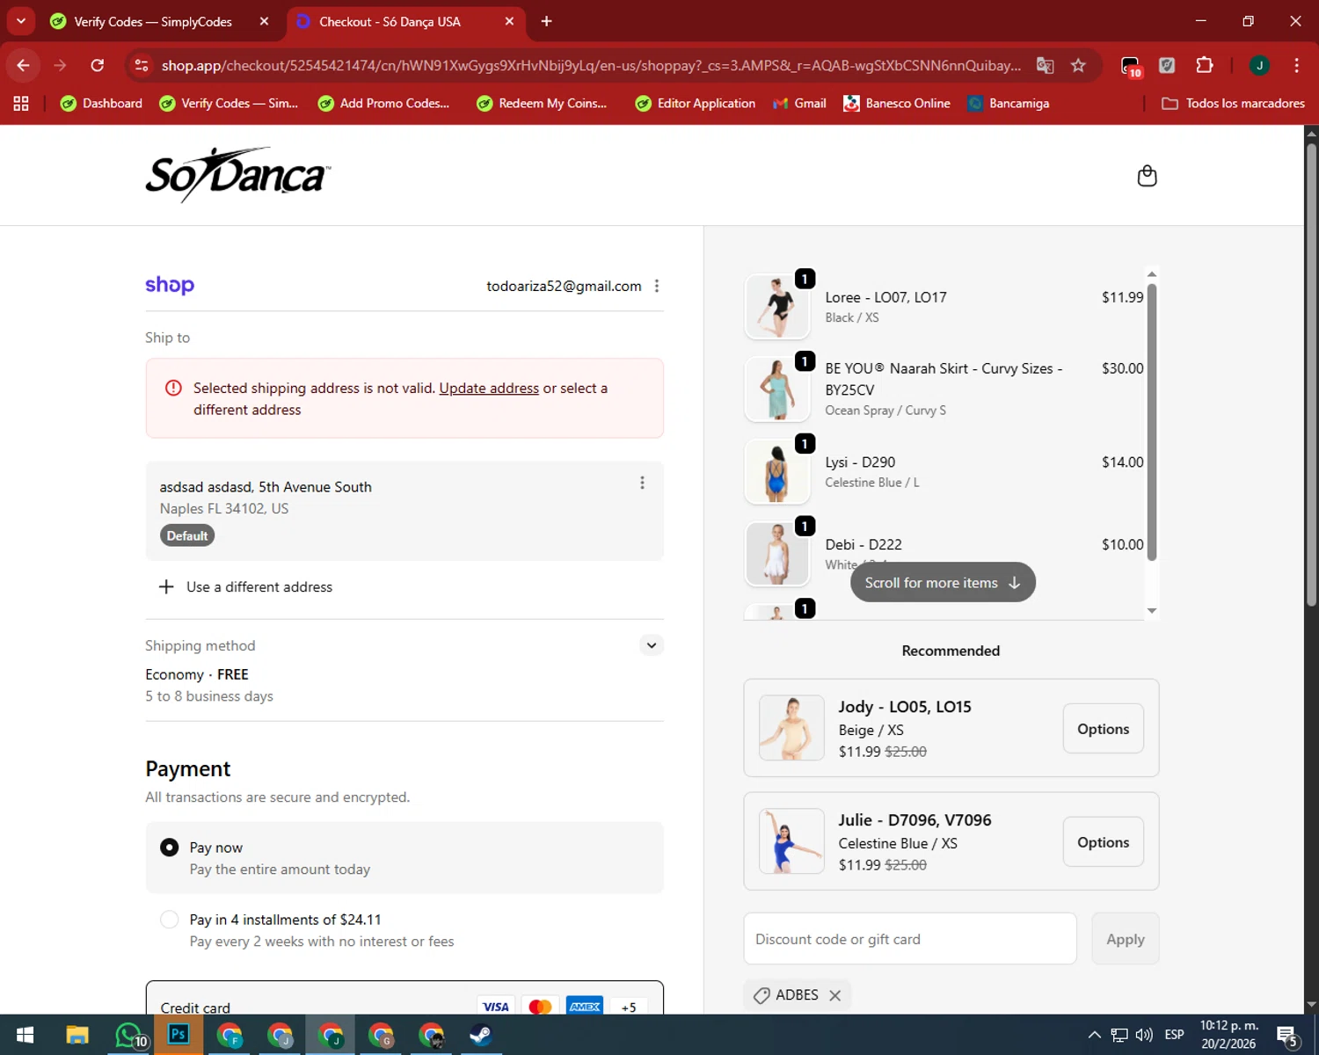Open the Banesco Online bookmark

897,104
